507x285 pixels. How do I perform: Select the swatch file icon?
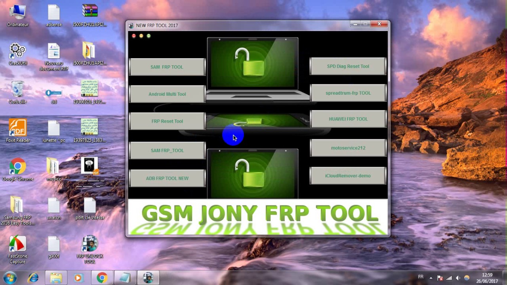(54, 208)
